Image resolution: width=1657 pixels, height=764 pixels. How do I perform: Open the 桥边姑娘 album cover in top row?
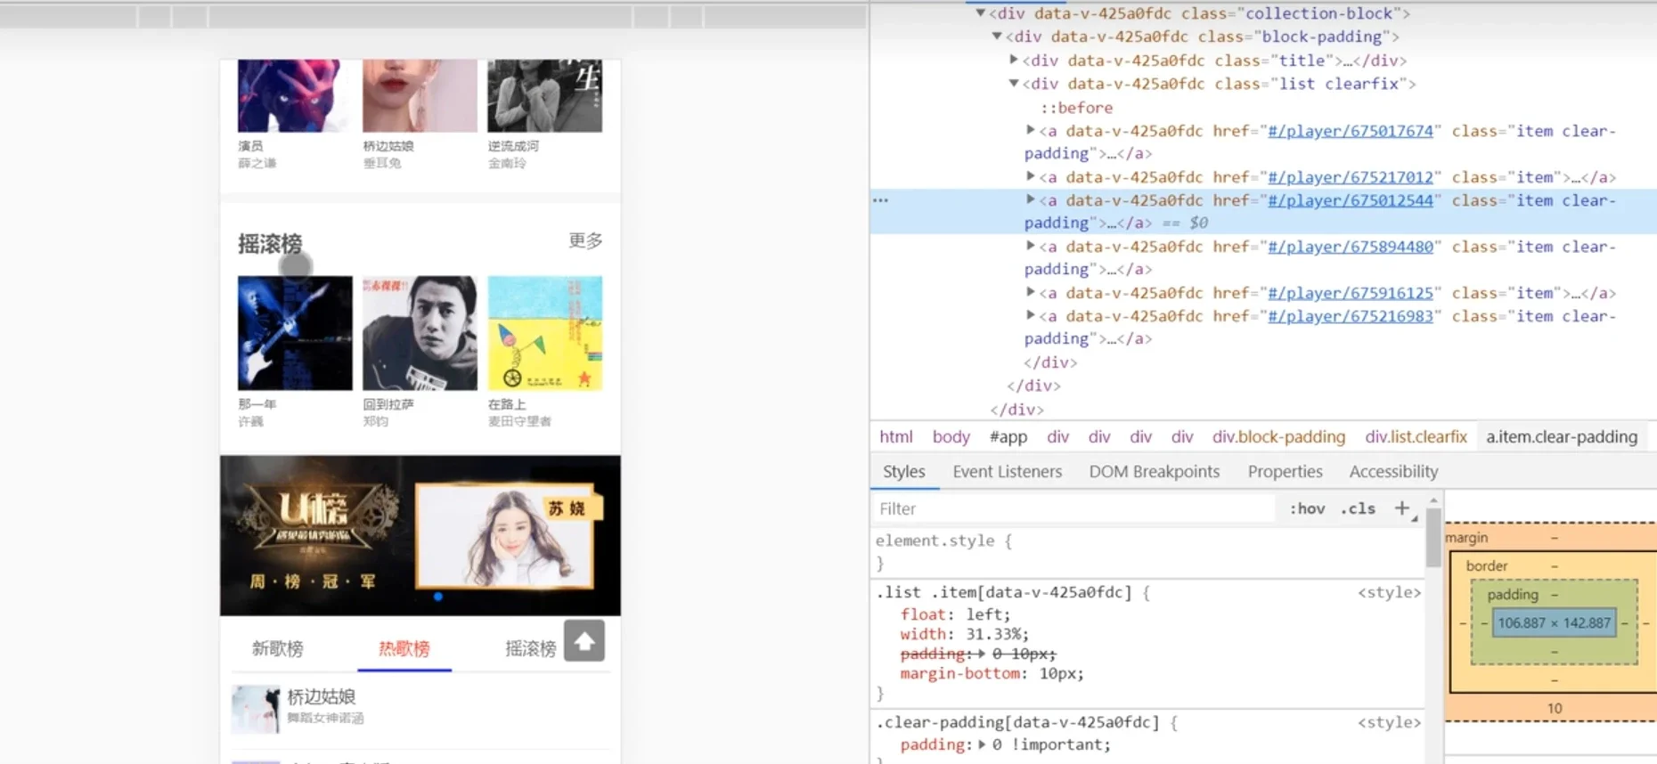coord(420,96)
